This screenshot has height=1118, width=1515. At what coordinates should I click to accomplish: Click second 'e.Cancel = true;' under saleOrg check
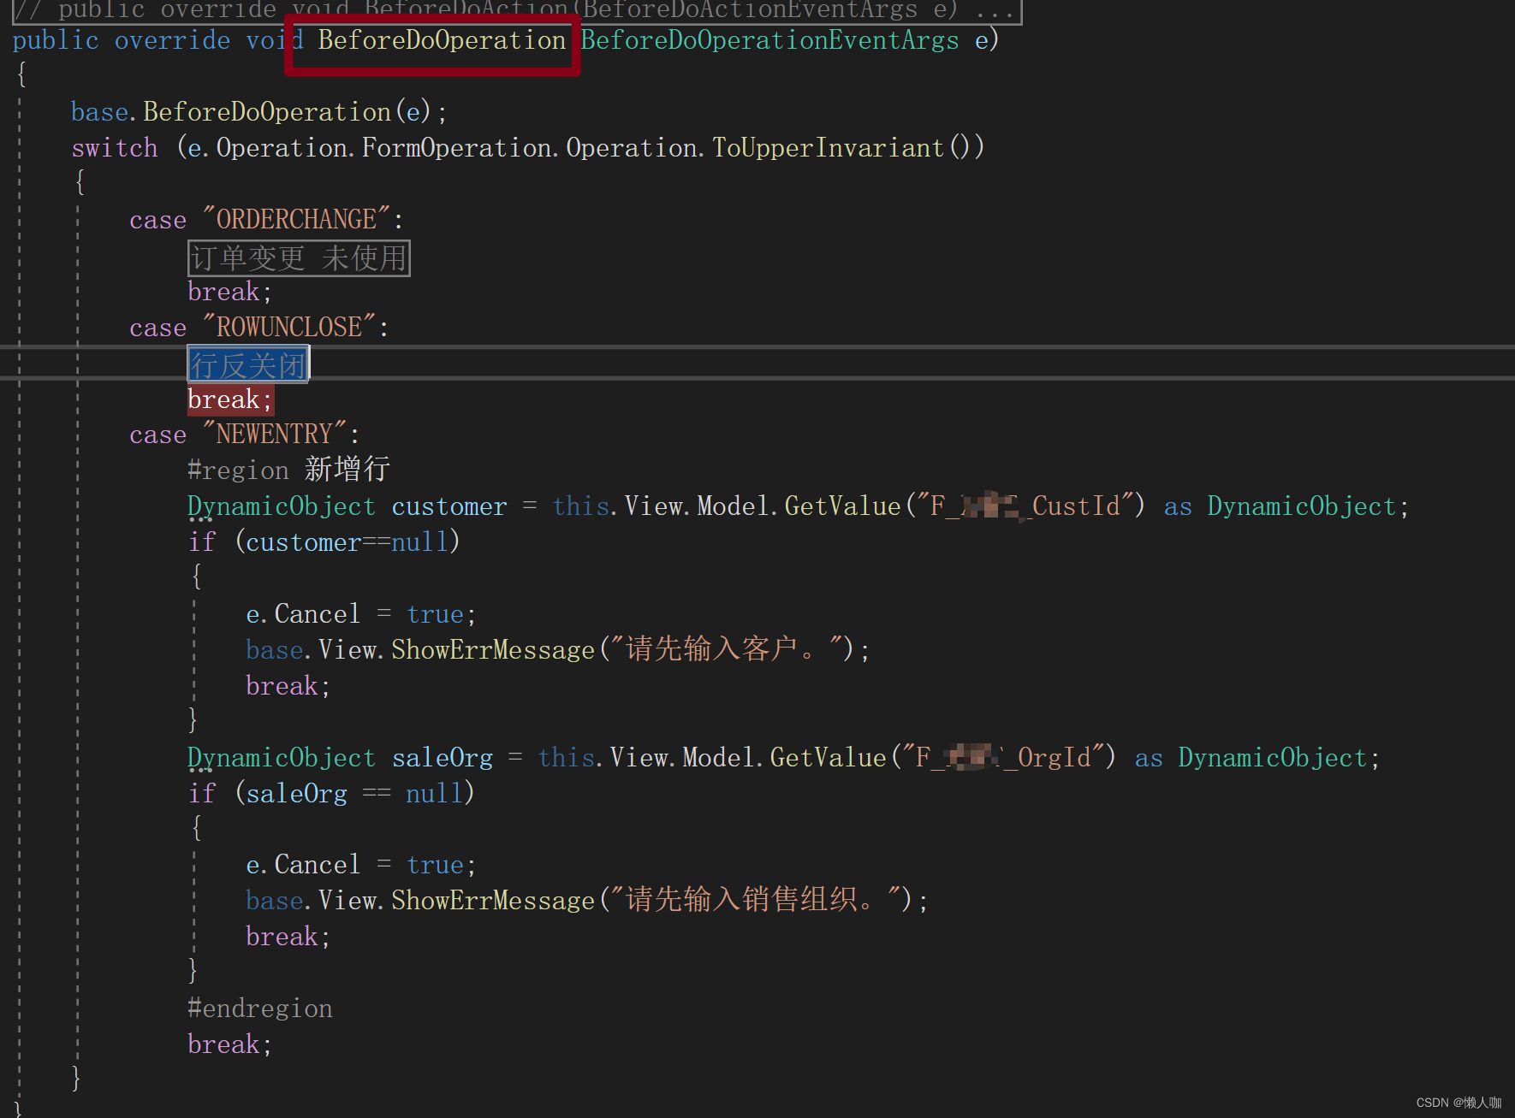point(361,865)
